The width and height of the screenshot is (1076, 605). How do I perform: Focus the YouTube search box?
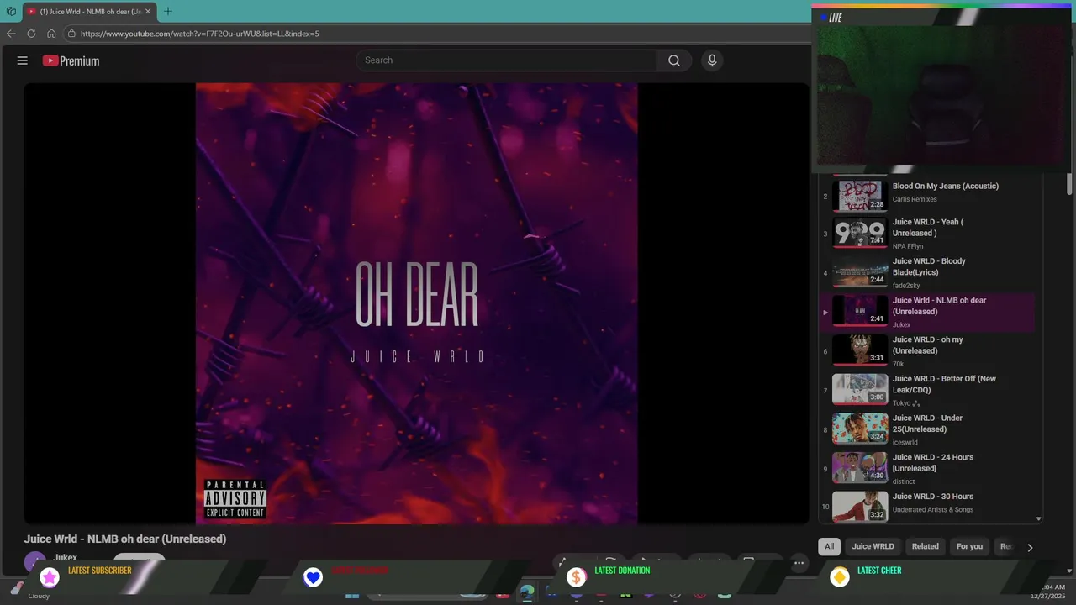pyautogui.click(x=506, y=60)
